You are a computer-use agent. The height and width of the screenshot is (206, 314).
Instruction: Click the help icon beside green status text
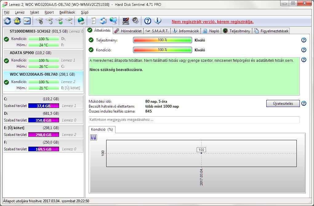coord(304,60)
